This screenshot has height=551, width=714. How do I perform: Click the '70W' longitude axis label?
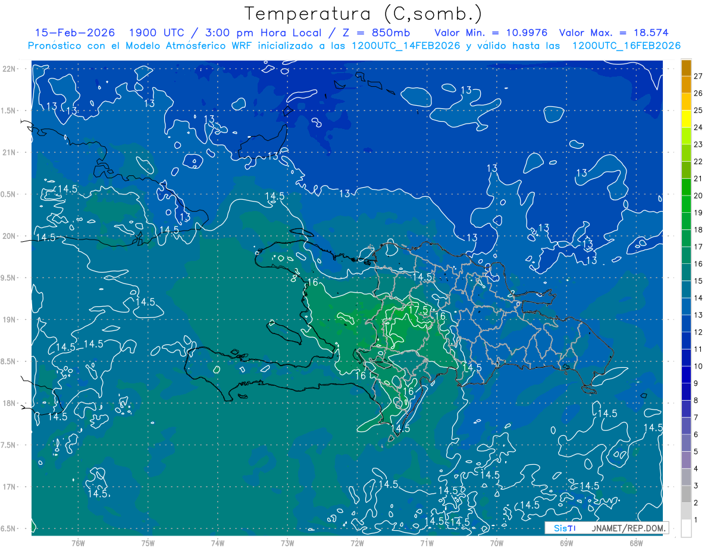pyautogui.click(x=497, y=543)
